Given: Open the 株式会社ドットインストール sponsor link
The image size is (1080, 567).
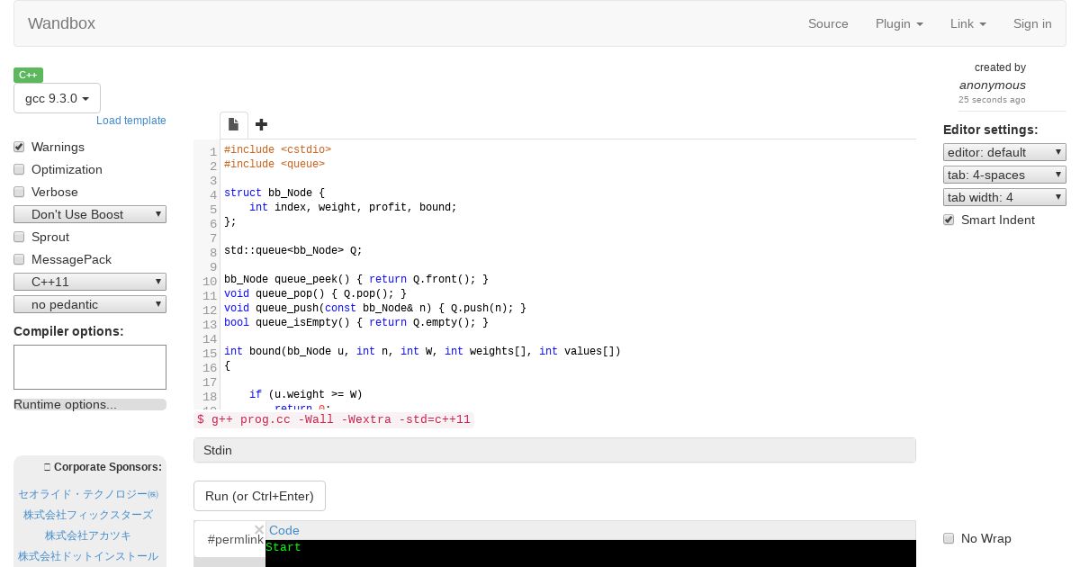Looking at the screenshot, I should (88, 556).
